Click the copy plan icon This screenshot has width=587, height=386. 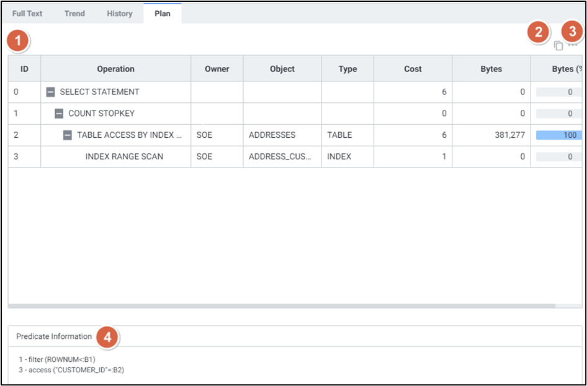(x=558, y=46)
